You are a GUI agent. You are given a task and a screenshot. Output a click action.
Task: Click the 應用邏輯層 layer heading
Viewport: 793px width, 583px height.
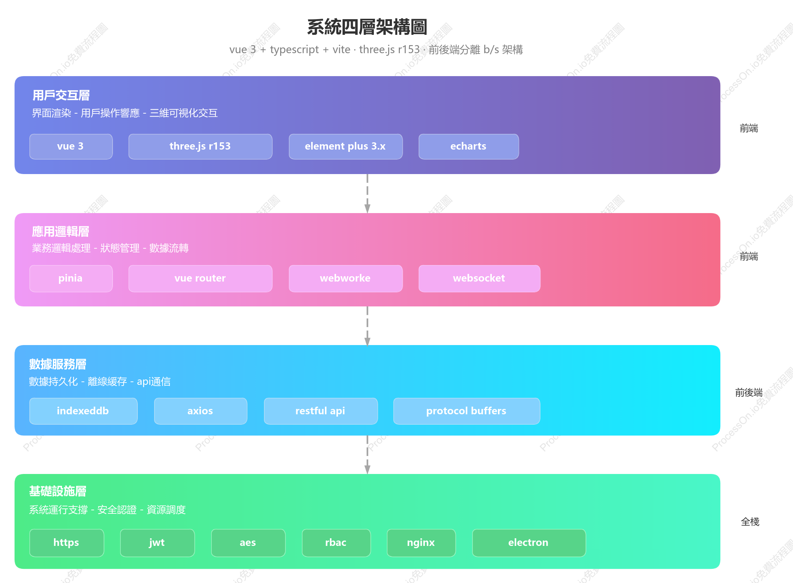60,231
